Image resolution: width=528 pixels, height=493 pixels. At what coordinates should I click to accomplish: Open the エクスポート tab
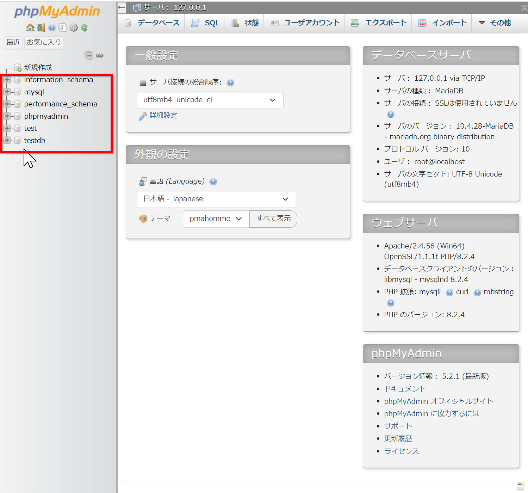(x=379, y=23)
